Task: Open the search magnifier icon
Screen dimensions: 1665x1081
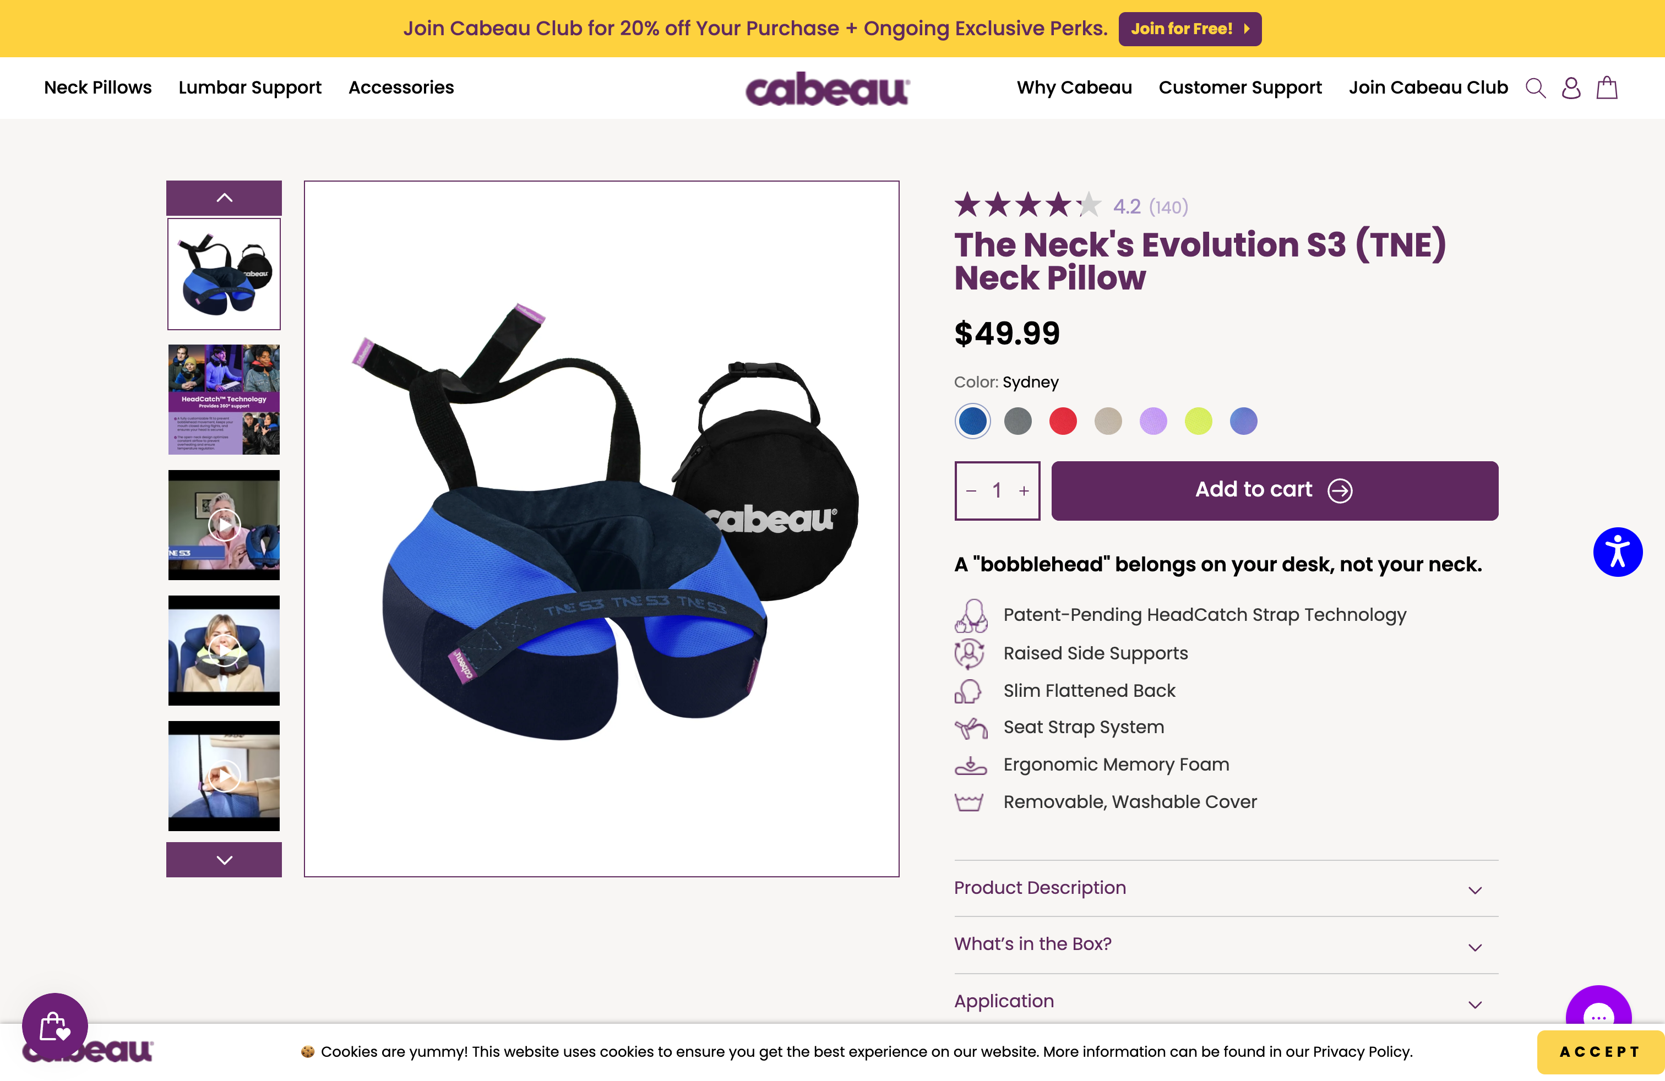Action: pos(1535,88)
